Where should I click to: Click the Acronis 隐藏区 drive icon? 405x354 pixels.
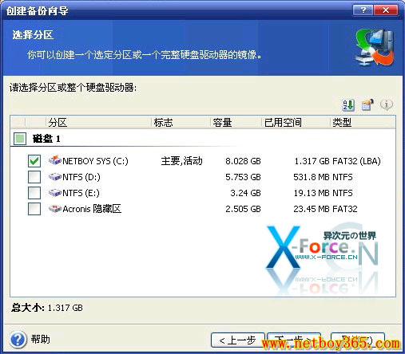coord(55,209)
